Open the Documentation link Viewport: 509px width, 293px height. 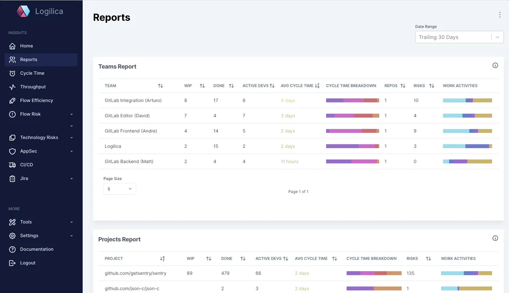pyautogui.click(x=36, y=249)
